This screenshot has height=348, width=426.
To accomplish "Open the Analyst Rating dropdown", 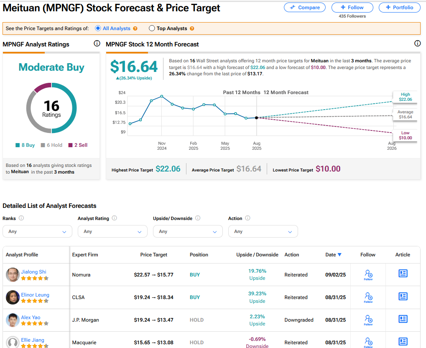I will click(112, 231).
